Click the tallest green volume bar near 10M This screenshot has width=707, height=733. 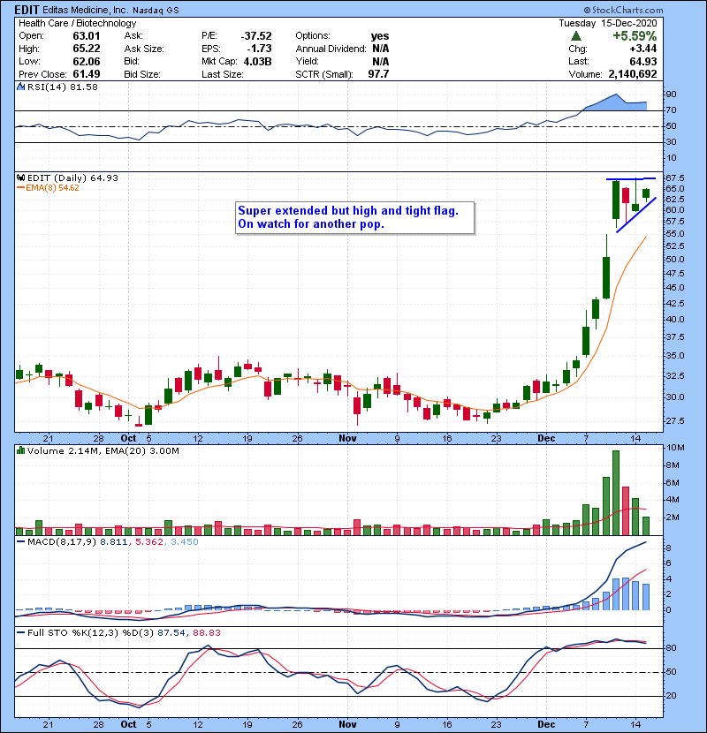click(x=616, y=493)
